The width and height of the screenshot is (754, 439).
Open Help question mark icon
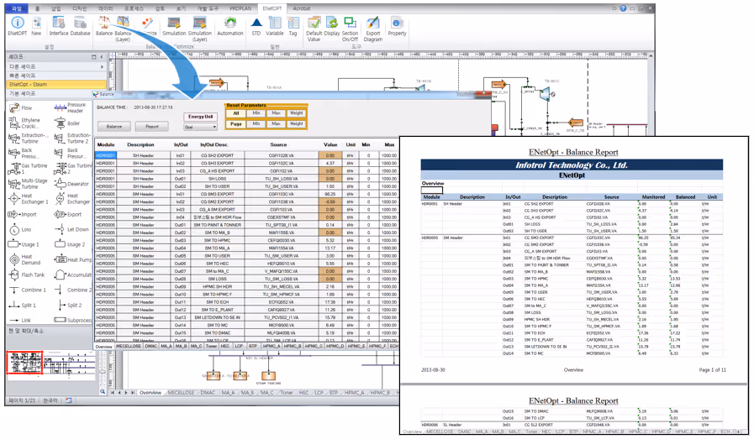click(x=623, y=8)
